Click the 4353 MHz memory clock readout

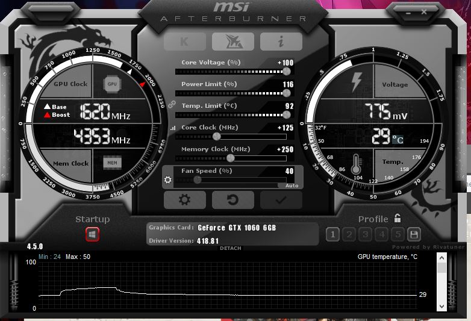[x=102, y=136]
